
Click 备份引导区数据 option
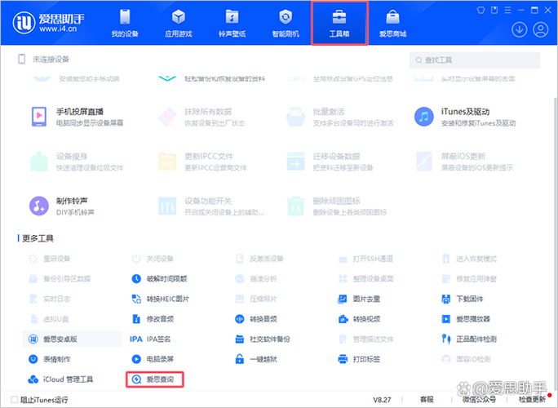tap(60, 279)
